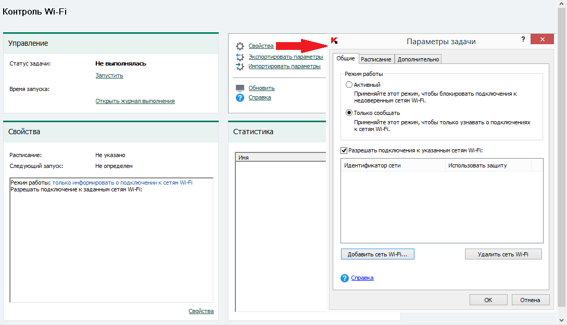The height and width of the screenshot is (325, 567).
Task: Click the refresh monitor icon beside Обновить
Action: pyautogui.click(x=240, y=88)
